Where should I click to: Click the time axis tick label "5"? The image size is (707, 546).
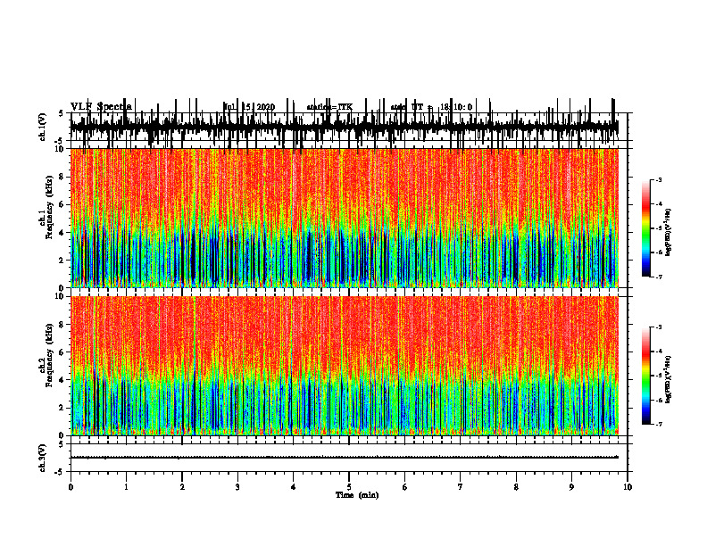[349, 487]
